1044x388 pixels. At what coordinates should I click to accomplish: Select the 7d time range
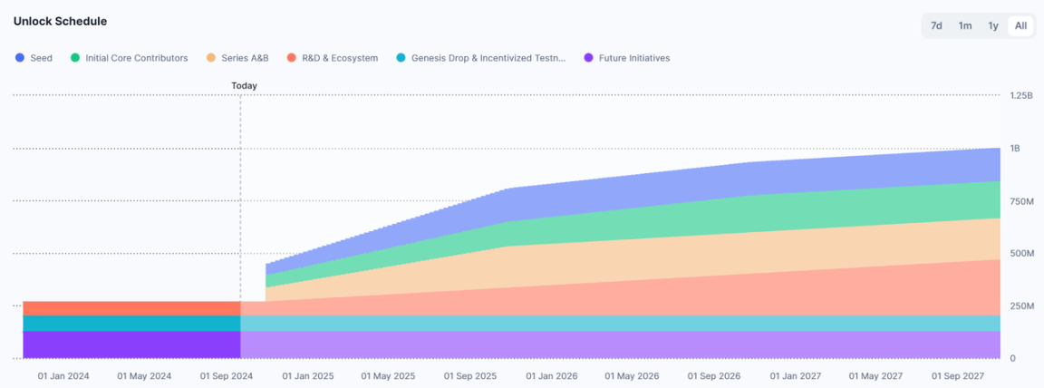pyautogui.click(x=936, y=25)
